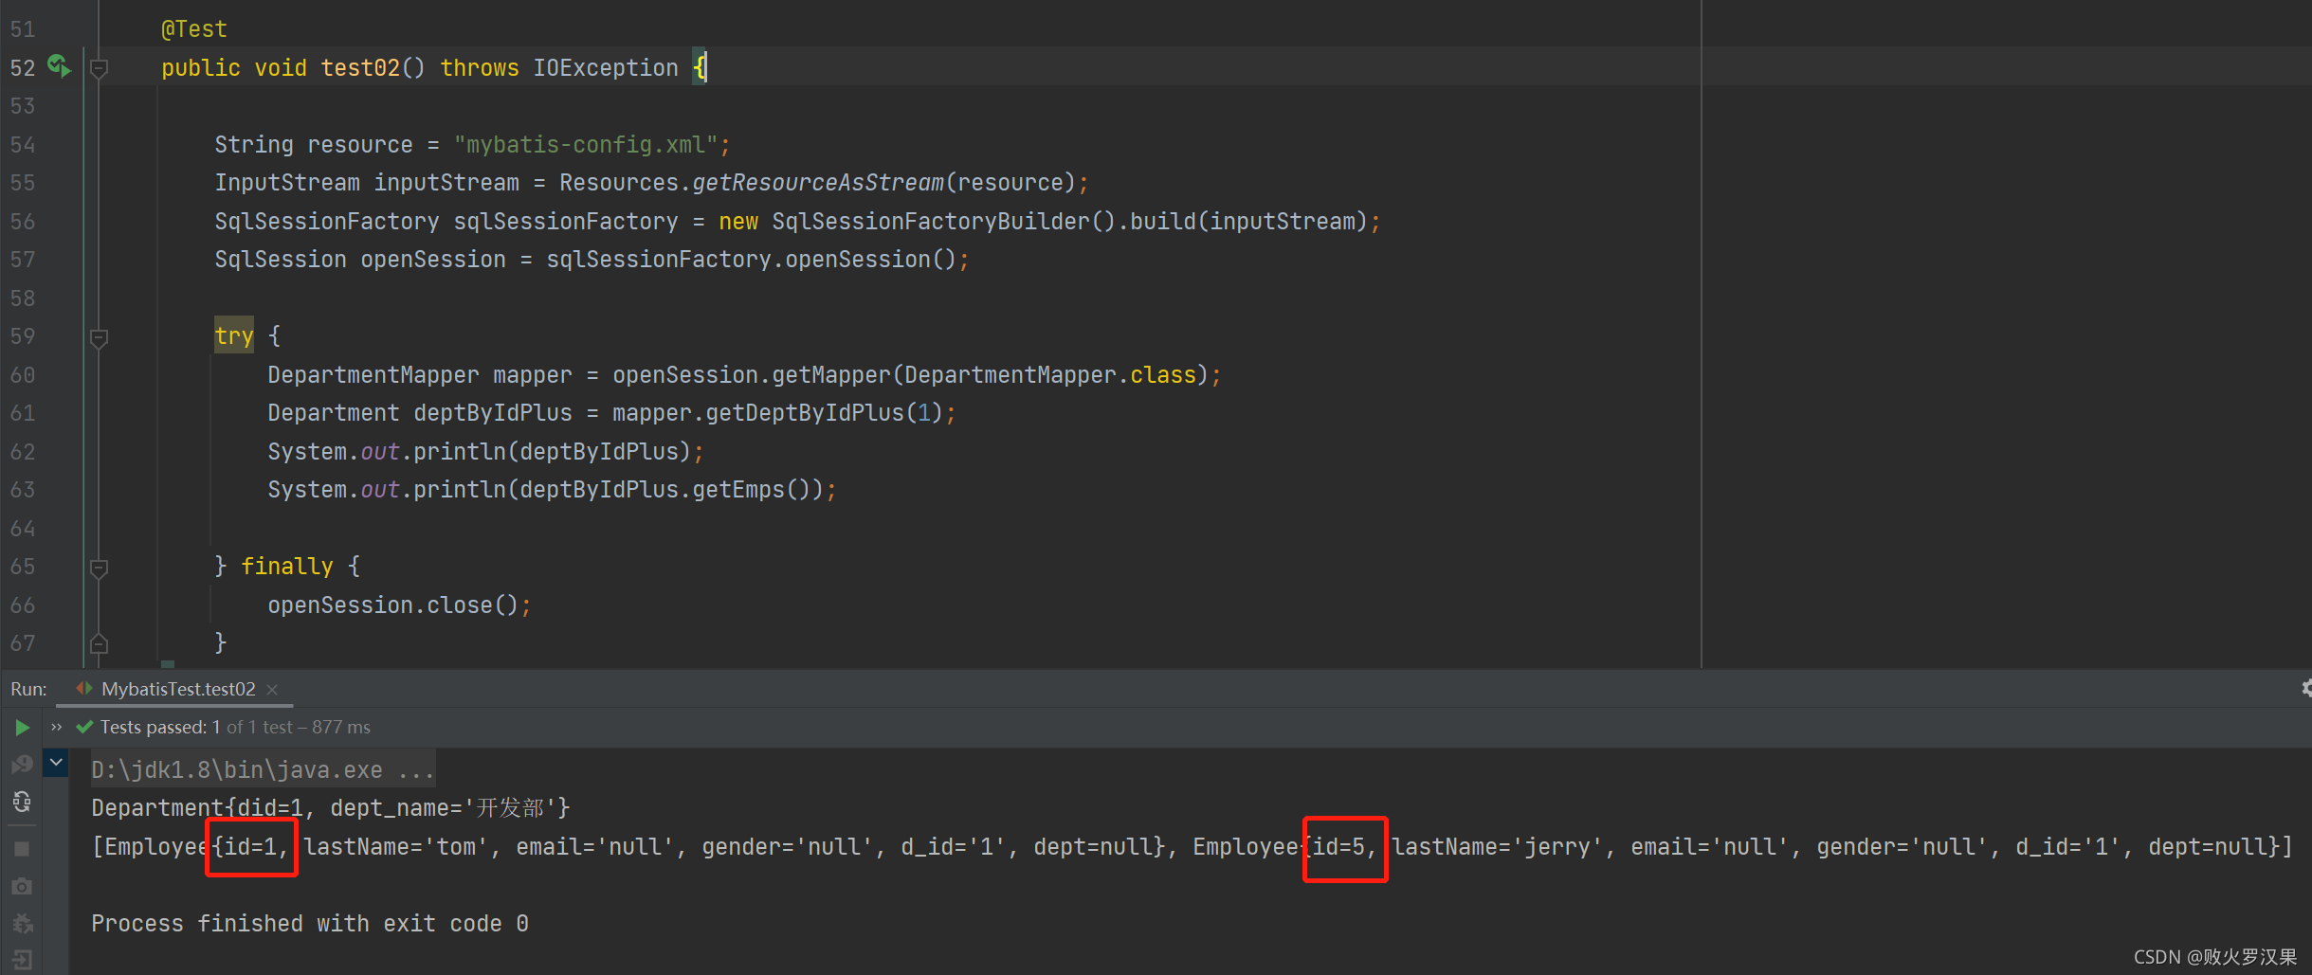Click DepartmentMapper.class argument on line 60
The width and height of the screenshot is (2312, 975).
tap(1050, 375)
